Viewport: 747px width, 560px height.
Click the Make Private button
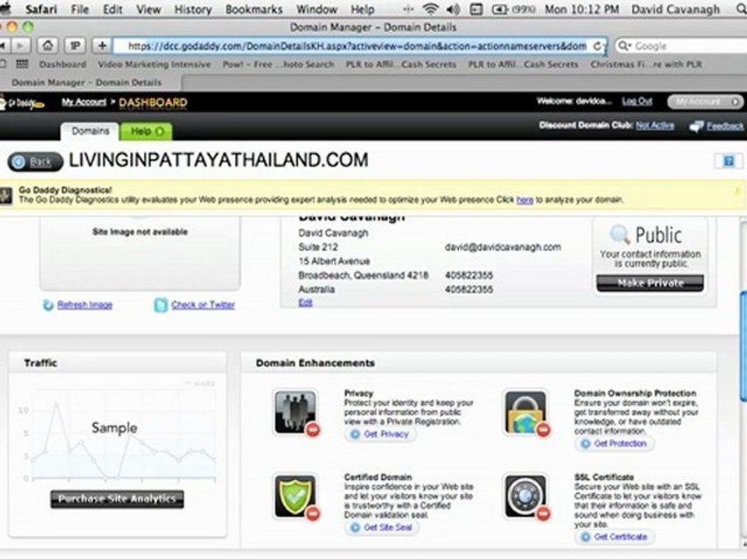[650, 283]
